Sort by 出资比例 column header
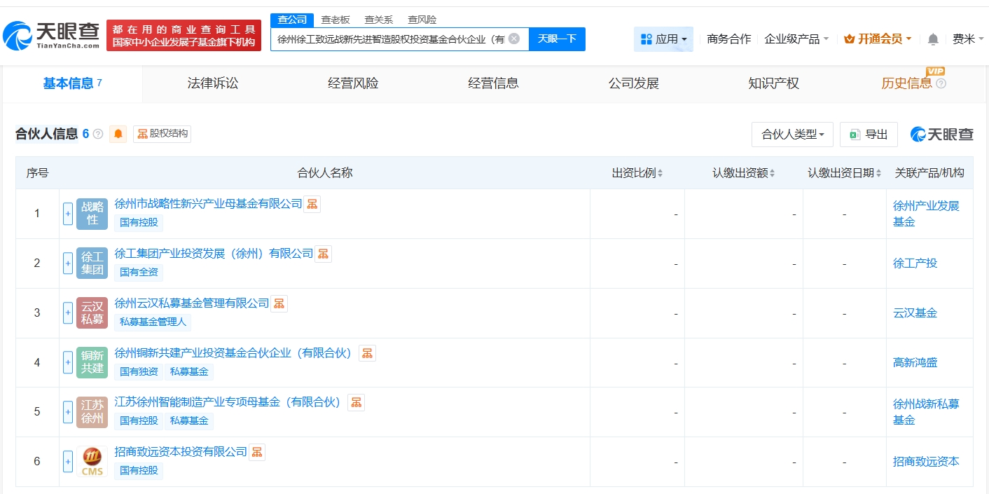 (x=637, y=173)
